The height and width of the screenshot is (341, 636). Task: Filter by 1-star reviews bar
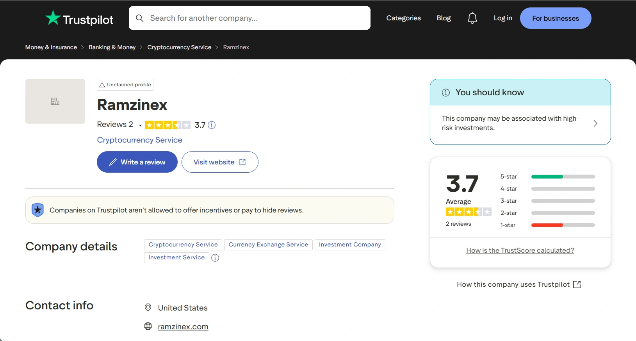coord(563,225)
